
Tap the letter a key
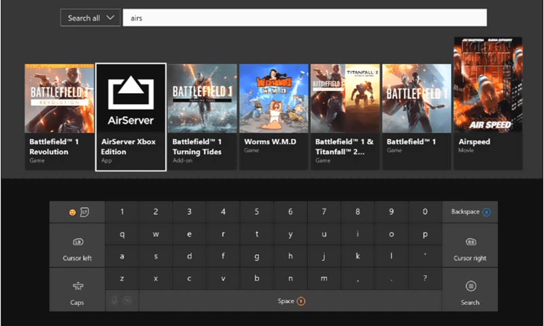point(122,256)
